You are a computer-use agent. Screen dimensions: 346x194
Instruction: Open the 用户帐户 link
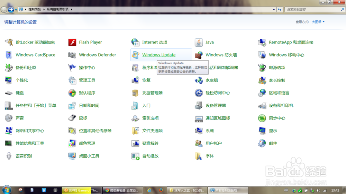(x=213, y=143)
